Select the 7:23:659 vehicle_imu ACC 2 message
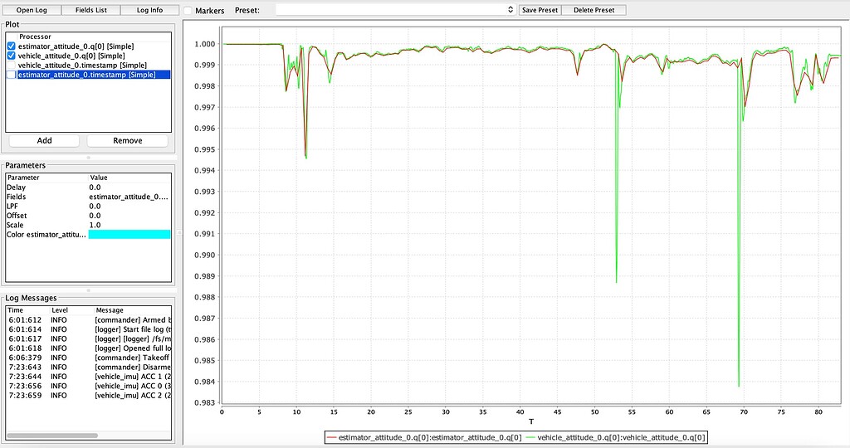The width and height of the screenshot is (850, 448). coord(88,396)
